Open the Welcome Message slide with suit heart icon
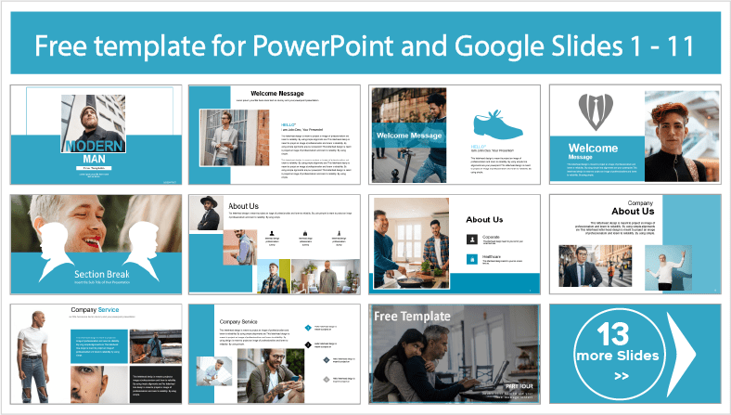Viewport: 731px width, 415px height. click(x=635, y=134)
